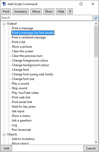Click the Hide shortcut button
Viewport: 99px width, 152px height.
point(61,12)
